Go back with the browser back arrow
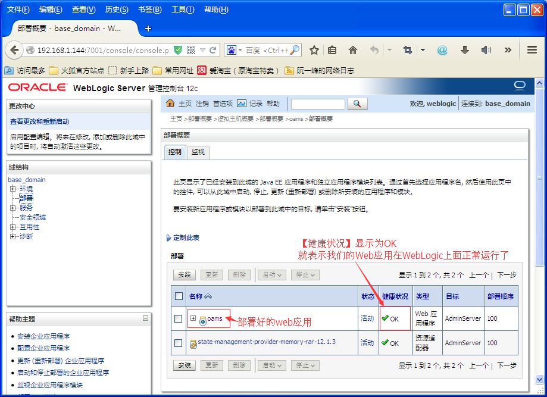Image resolution: width=547 pixels, height=397 pixels. (14, 50)
